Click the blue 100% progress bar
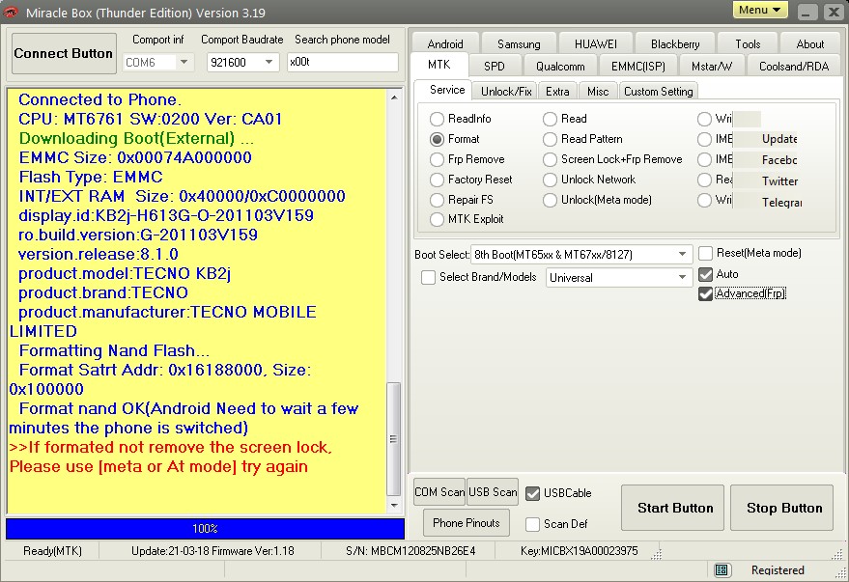Screen dimensions: 849x582 (205, 529)
